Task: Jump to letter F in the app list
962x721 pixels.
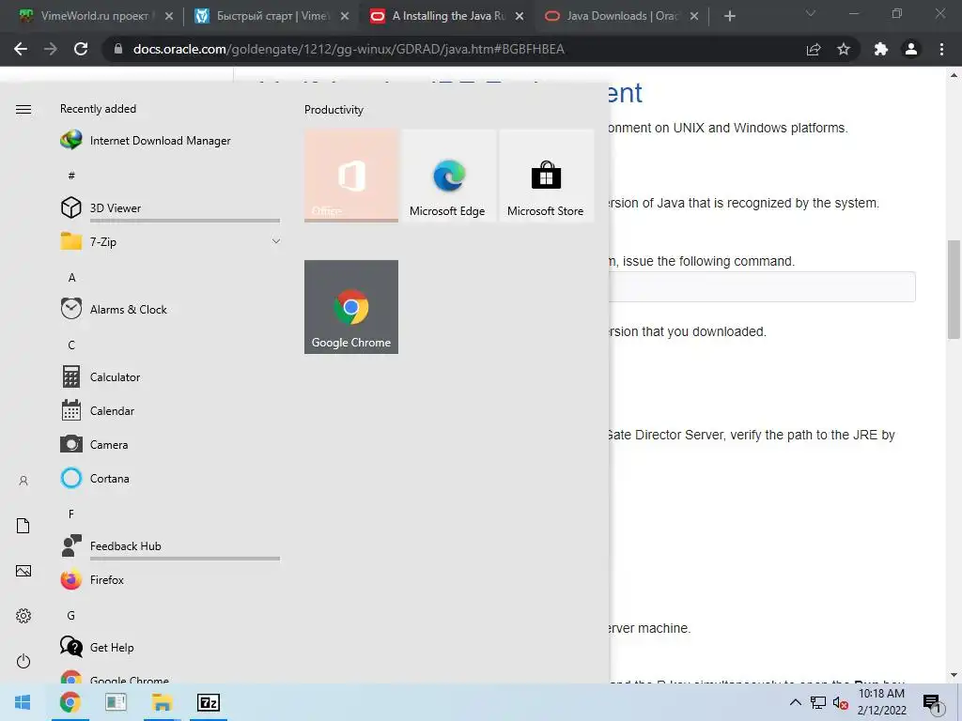Action: pyautogui.click(x=71, y=514)
